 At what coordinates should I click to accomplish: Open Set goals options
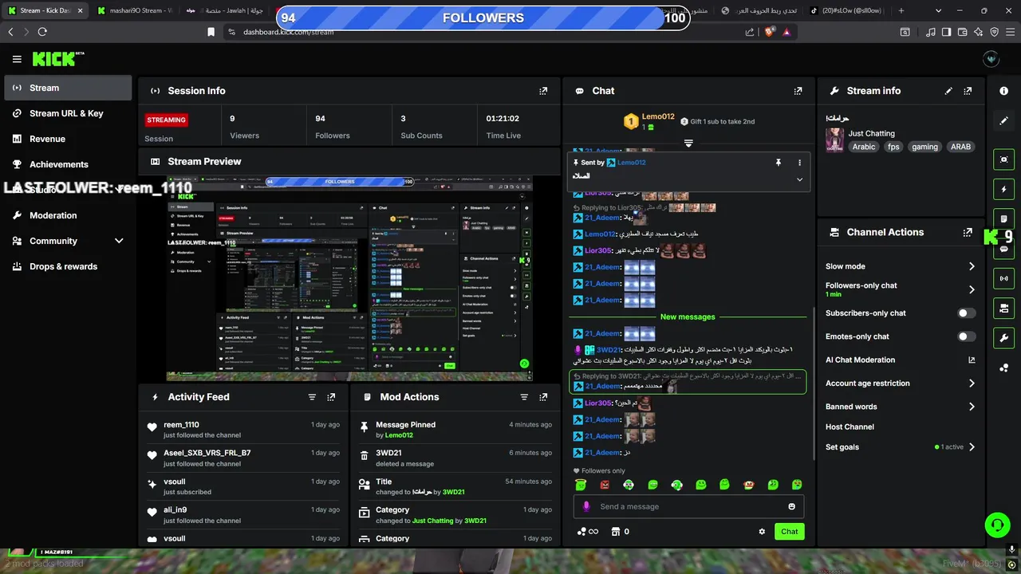pos(901,447)
